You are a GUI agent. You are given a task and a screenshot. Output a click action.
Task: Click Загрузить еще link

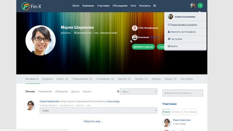(93, 121)
